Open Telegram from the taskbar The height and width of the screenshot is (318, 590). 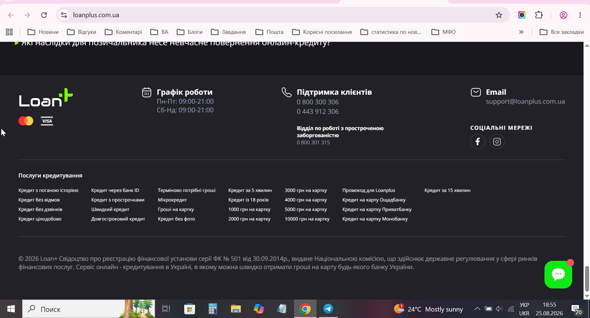(x=328, y=309)
